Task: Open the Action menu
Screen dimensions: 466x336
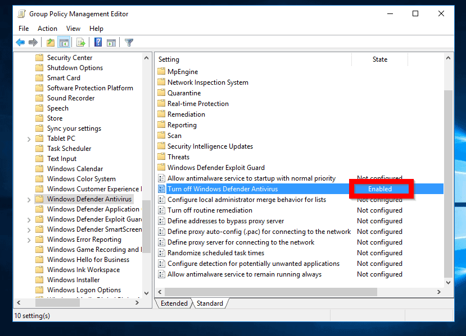Action: click(x=47, y=29)
